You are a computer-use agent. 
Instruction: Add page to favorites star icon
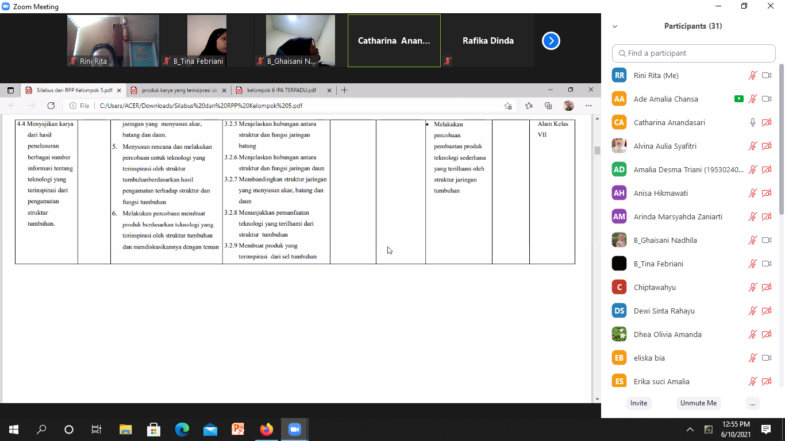[x=508, y=106]
